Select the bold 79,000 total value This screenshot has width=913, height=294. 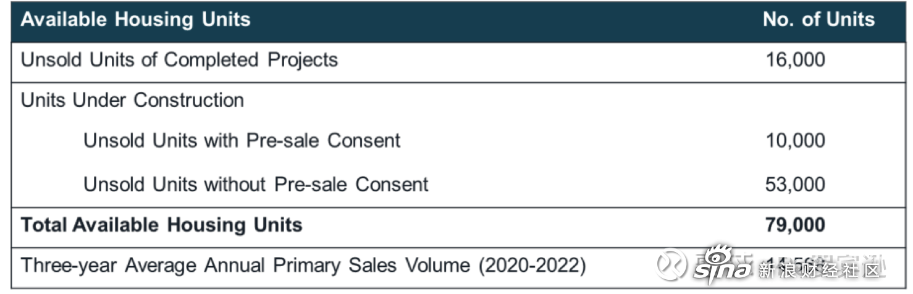pyautogui.click(x=795, y=225)
